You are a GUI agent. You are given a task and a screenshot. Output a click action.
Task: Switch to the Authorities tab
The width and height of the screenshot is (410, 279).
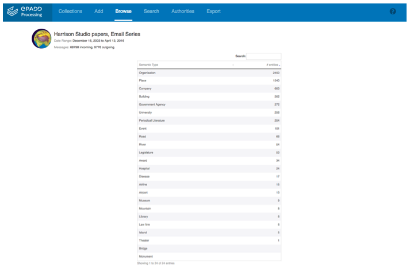click(183, 11)
